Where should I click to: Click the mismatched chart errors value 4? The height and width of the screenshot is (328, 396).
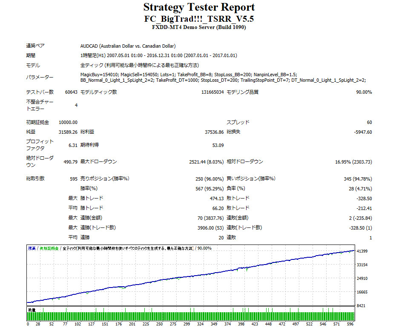coord(76,105)
